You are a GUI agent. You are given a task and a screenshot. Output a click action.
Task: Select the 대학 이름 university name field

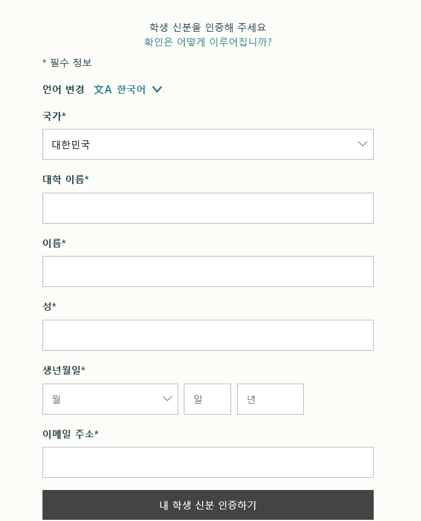point(208,207)
